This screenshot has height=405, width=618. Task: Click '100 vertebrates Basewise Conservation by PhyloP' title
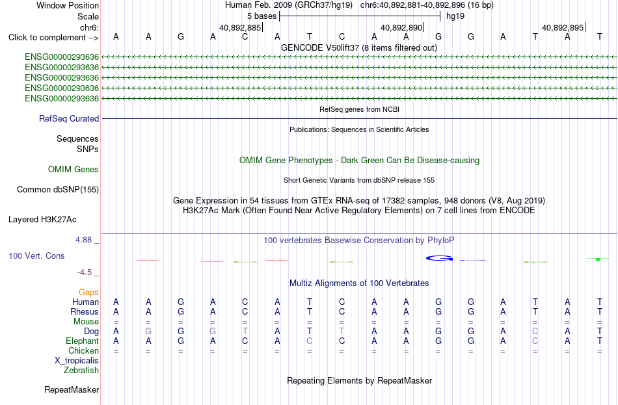tap(359, 241)
